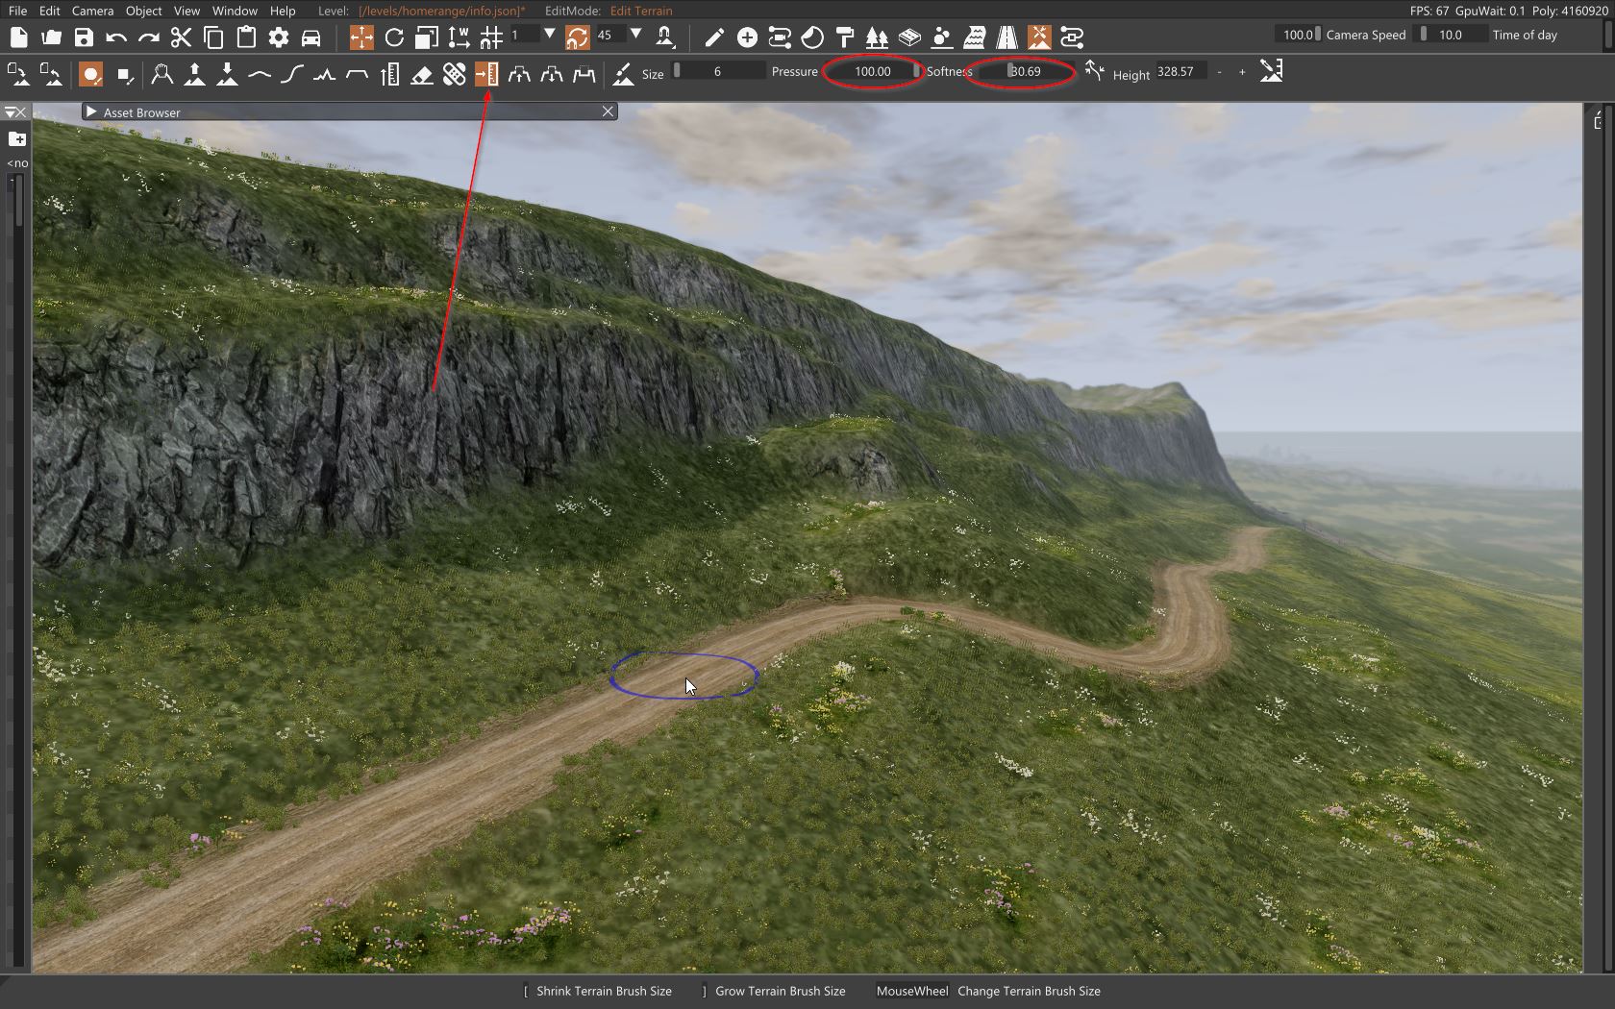1615x1009 pixels.
Task: Toggle the circle brush shape
Action: click(x=90, y=74)
